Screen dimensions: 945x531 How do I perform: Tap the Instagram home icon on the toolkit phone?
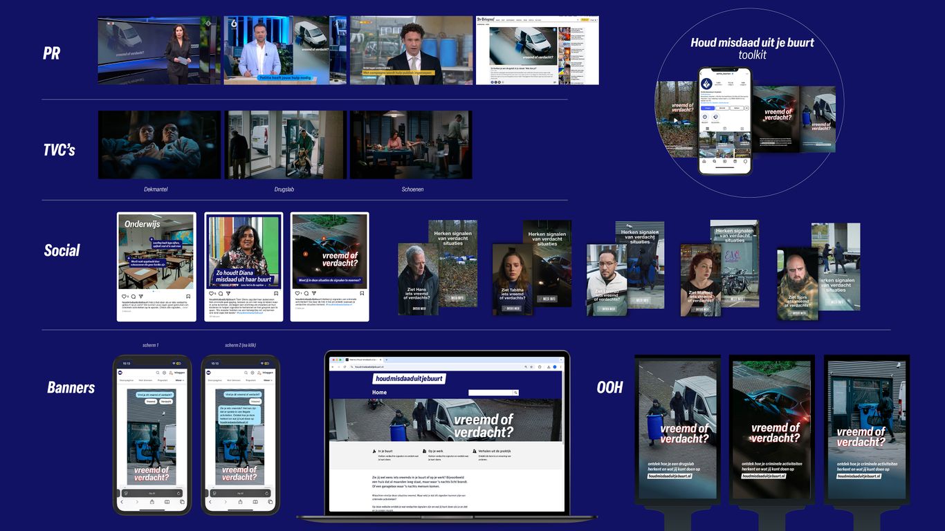pyautogui.click(x=704, y=161)
